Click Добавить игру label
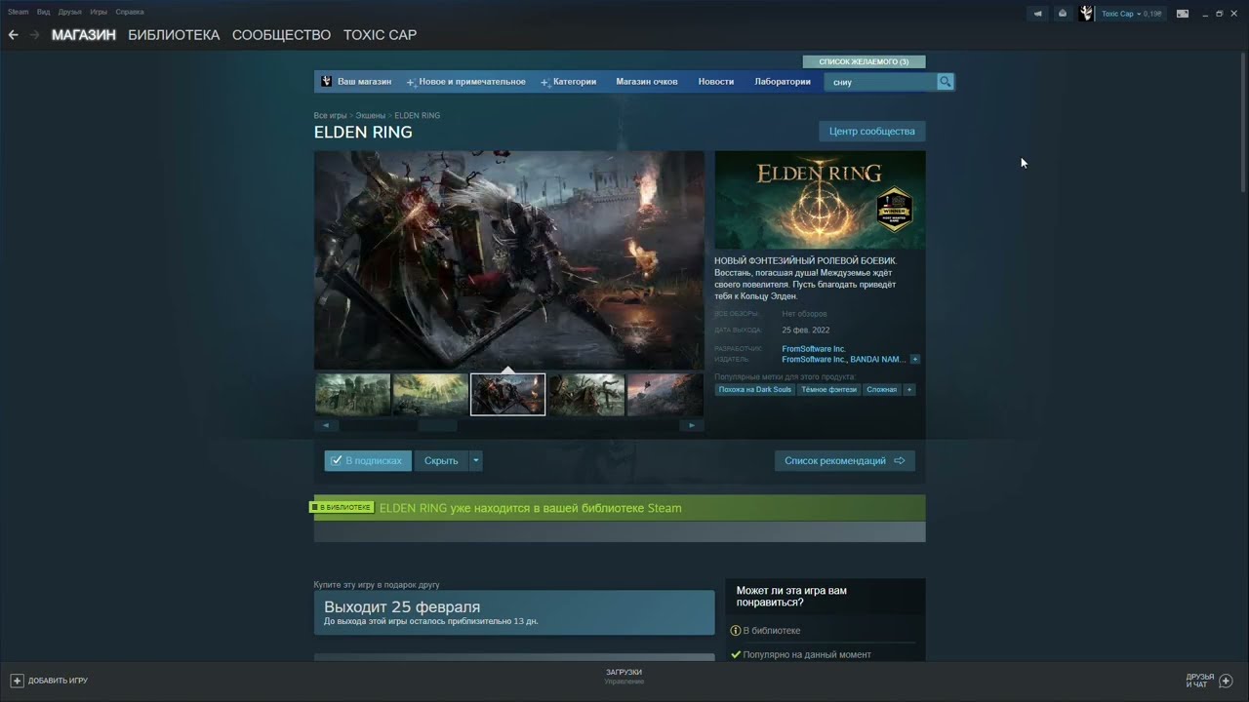This screenshot has width=1249, height=702. point(58,681)
